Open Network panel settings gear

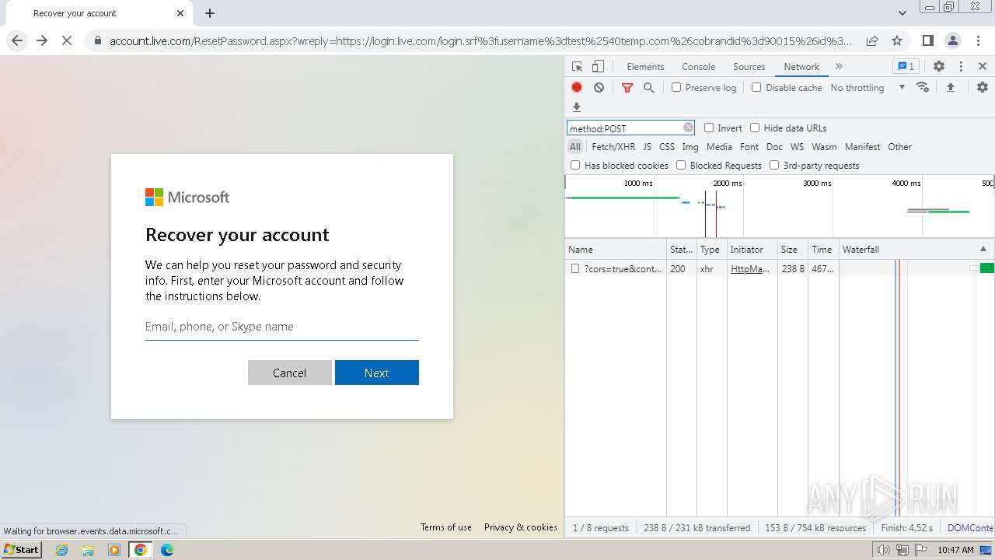click(x=983, y=87)
